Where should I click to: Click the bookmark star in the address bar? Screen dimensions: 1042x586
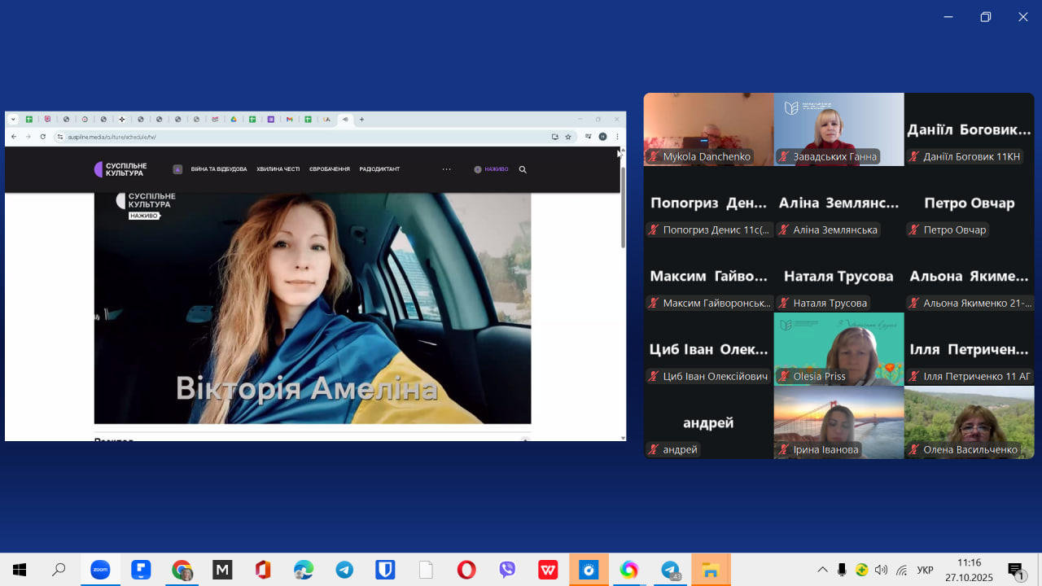tap(568, 137)
